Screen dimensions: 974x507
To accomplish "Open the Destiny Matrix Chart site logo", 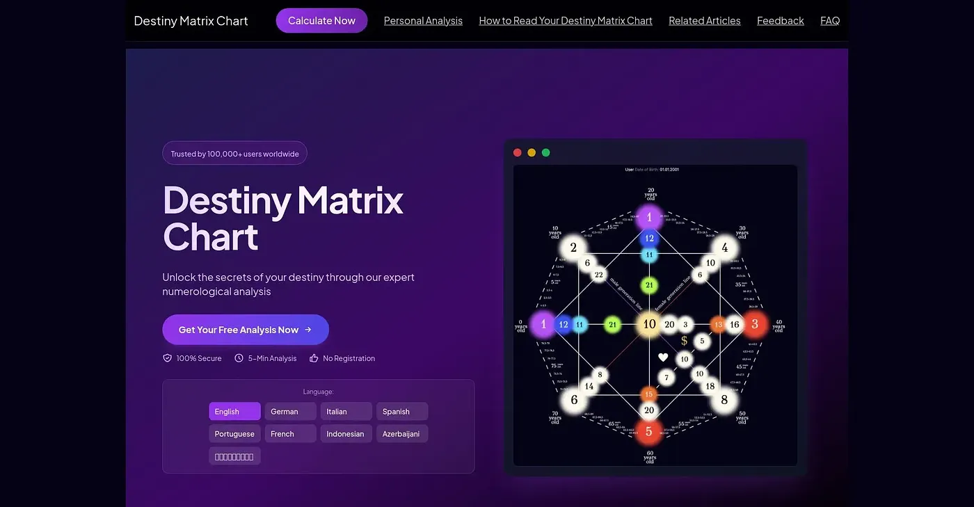I will tap(191, 21).
